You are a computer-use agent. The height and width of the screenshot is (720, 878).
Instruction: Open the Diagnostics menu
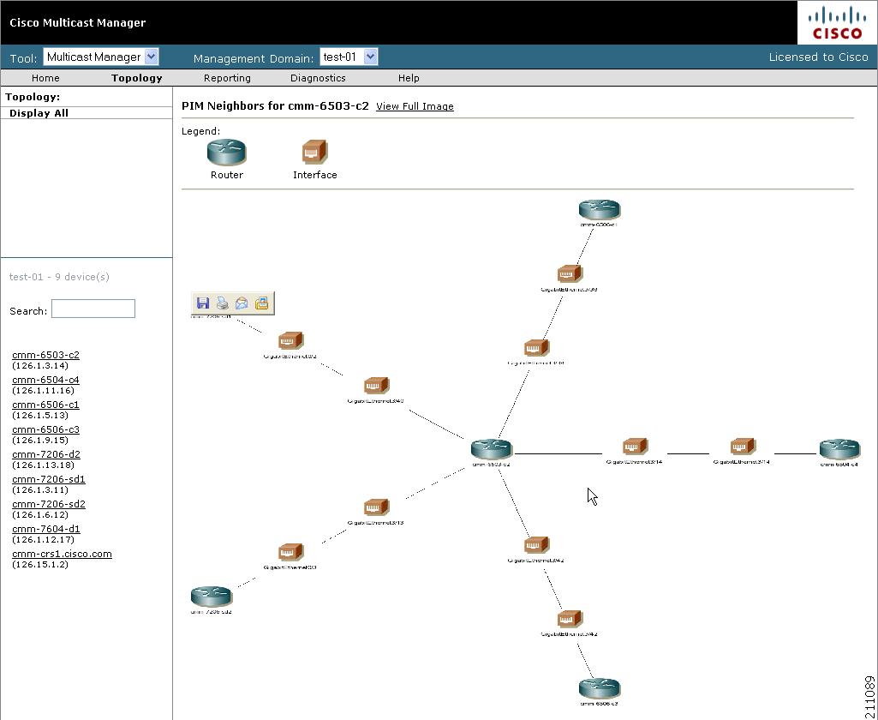click(x=318, y=78)
